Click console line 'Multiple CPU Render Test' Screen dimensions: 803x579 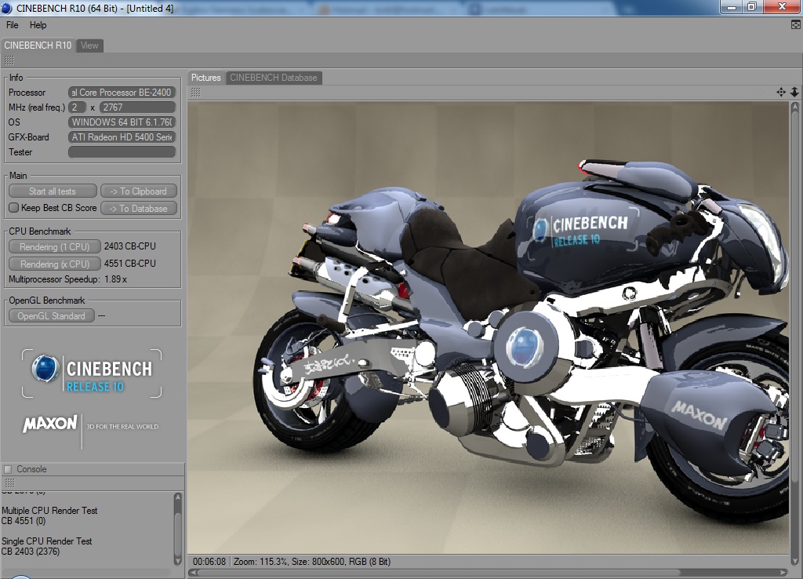[49, 510]
